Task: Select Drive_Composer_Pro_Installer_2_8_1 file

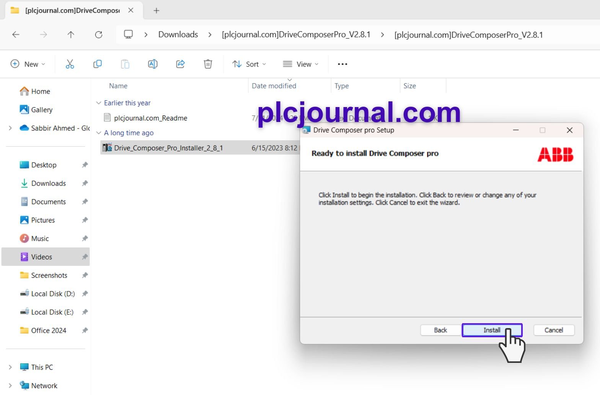Action: coord(168,148)
